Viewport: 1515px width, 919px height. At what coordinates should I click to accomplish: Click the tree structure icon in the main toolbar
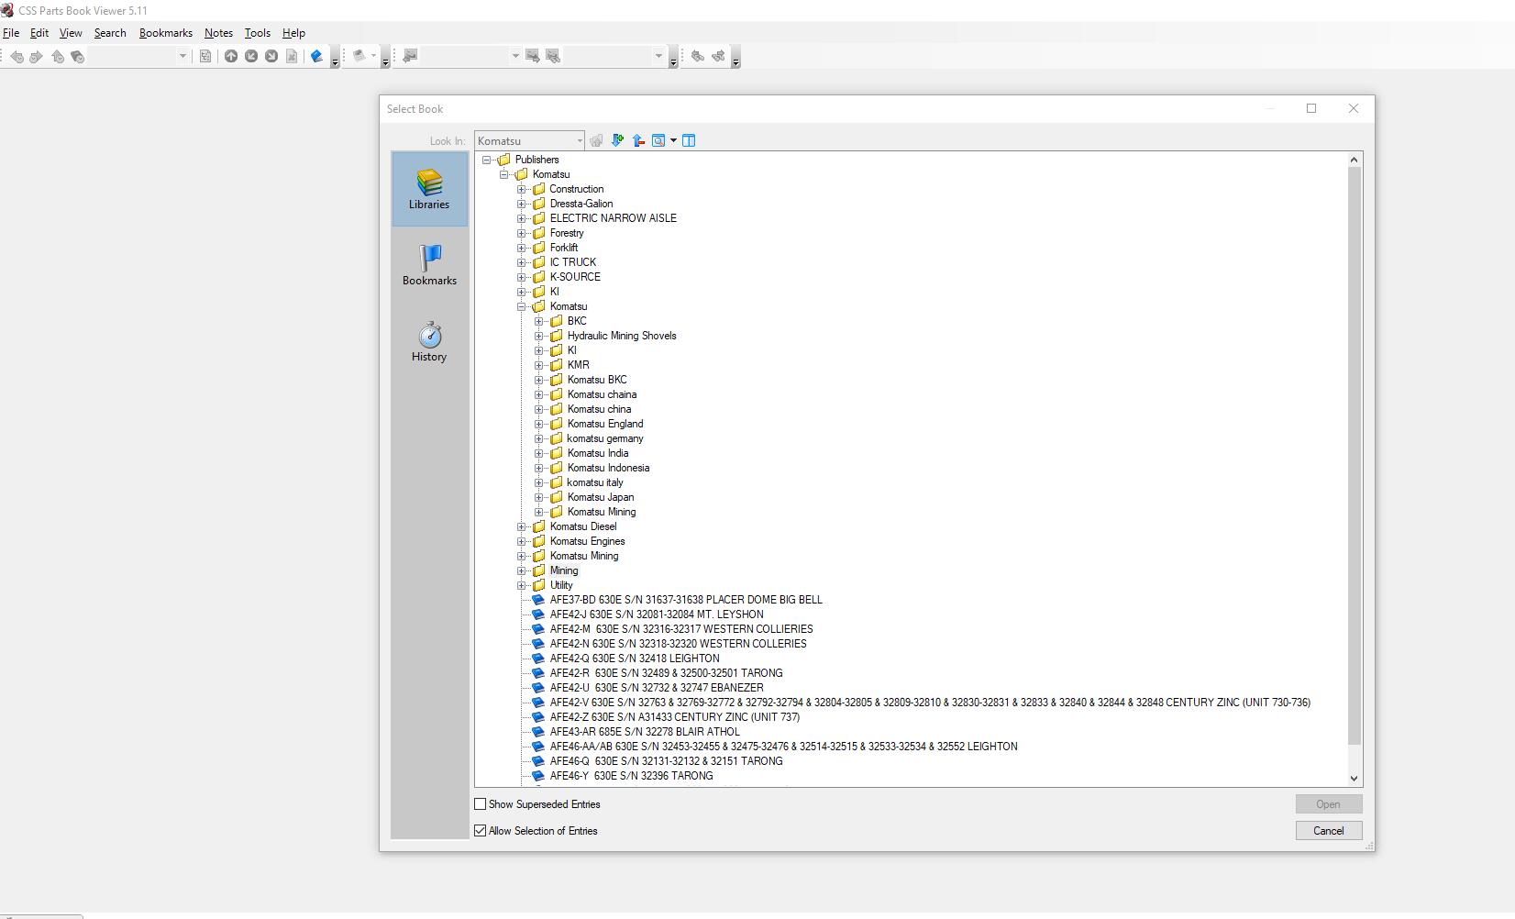(205, 56)
